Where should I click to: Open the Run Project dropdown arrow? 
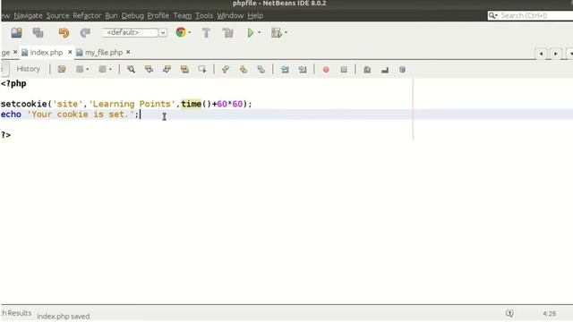pyautogui.click(x=260, y=32)
